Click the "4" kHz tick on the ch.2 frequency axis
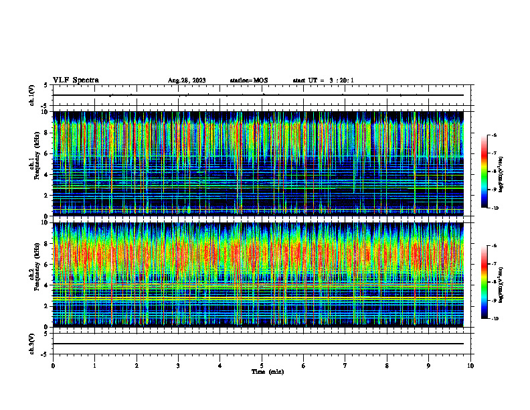 point(47,285)
